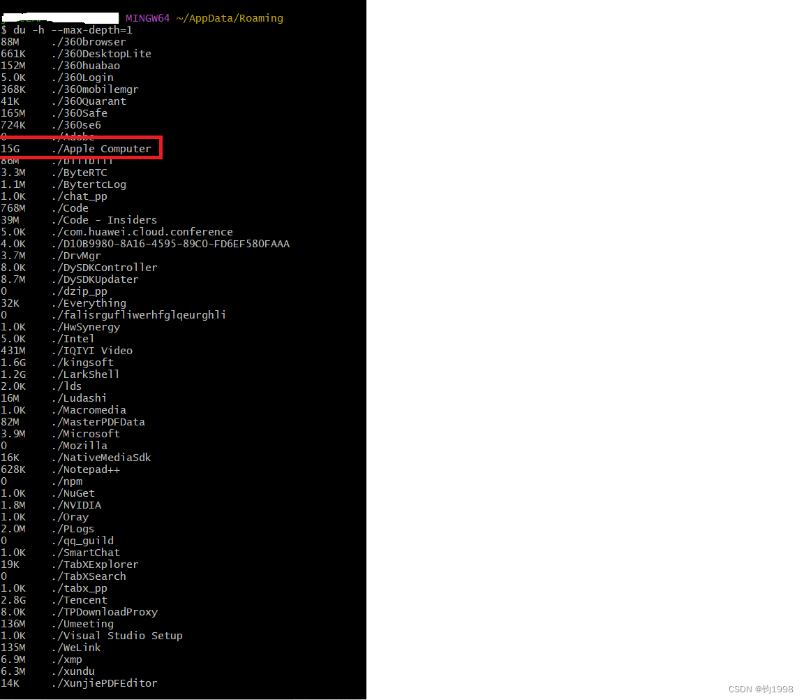Select the ./360mobilemgr line

coord(70,89)
